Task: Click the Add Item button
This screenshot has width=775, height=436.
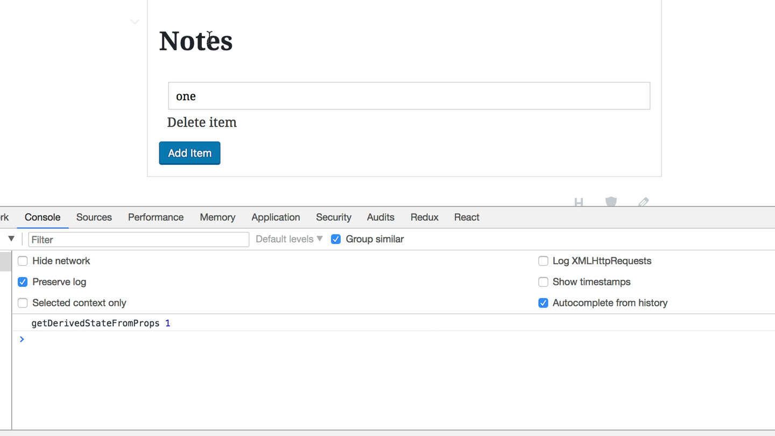Action: pos(189,153)
